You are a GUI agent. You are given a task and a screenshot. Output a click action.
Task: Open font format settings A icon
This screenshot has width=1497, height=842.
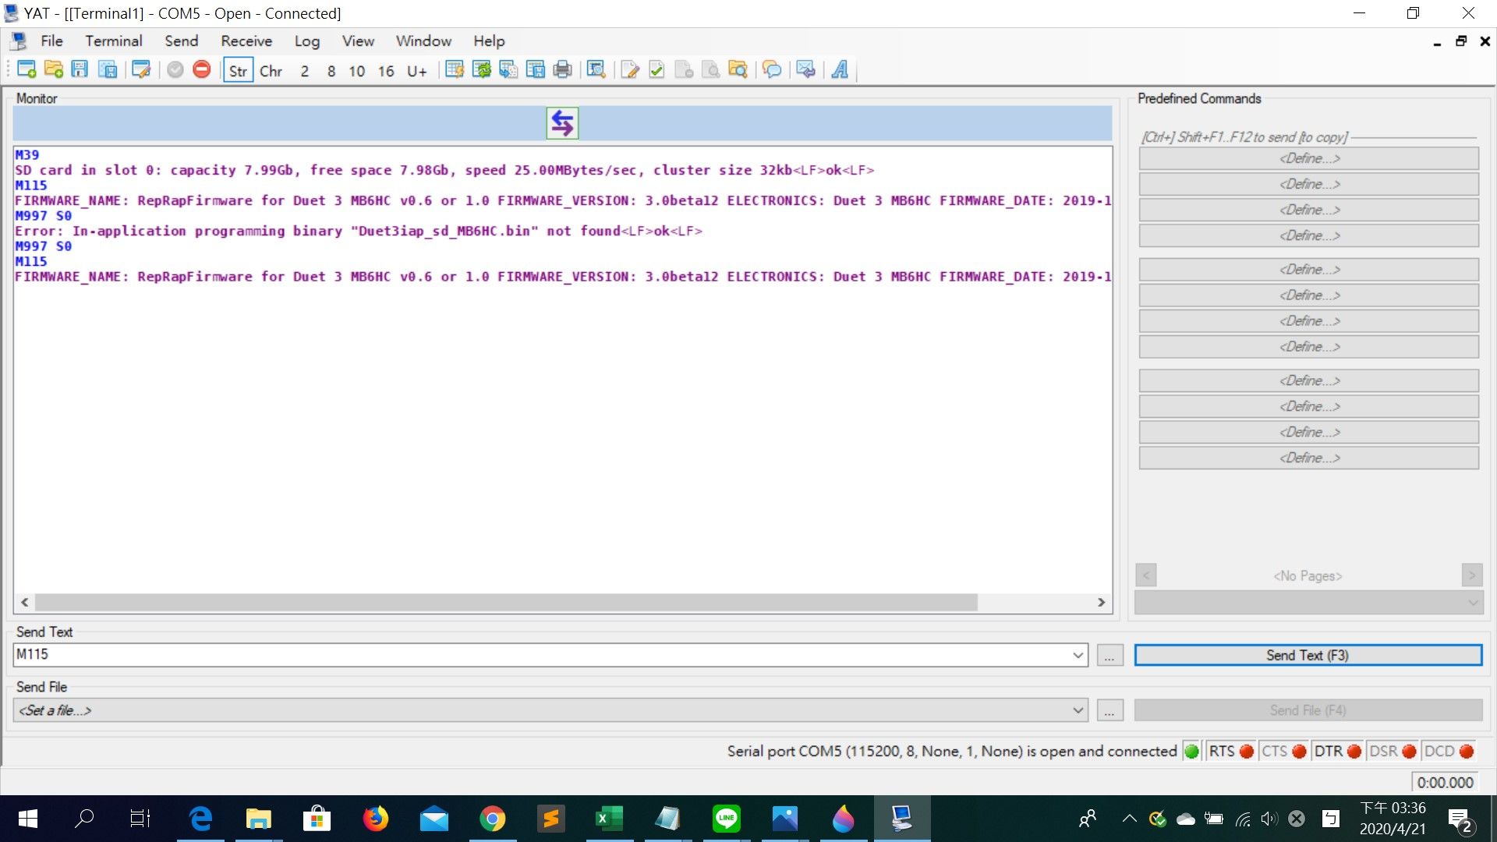tap(840, 69)
